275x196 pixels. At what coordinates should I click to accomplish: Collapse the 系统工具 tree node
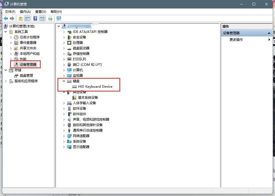6,32
